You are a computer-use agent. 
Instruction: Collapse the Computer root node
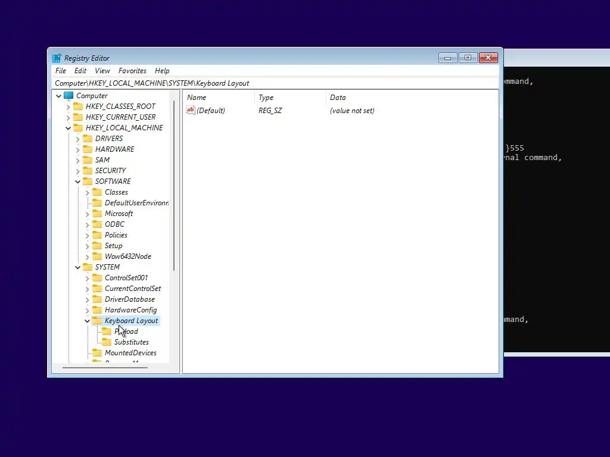pos(59,96)
